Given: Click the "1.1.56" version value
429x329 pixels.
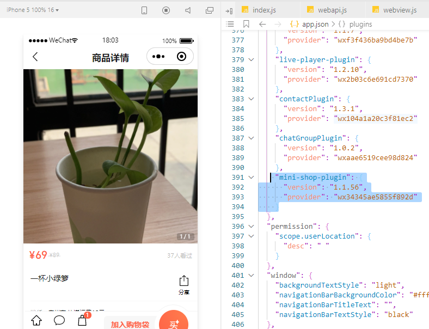Looking at the screenshot, I should 346,187.
